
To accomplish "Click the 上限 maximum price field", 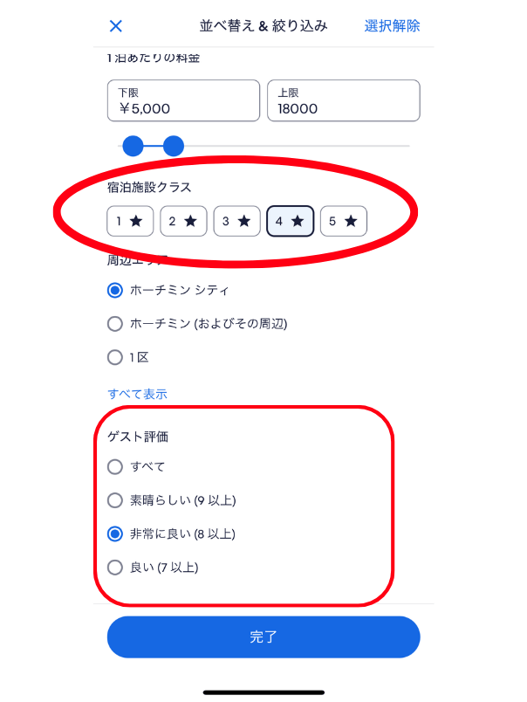I will point(344,100).
